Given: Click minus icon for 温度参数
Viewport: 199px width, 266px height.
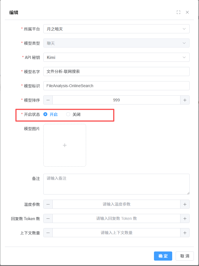Looking at the screenshot, I should pos(48,204).
